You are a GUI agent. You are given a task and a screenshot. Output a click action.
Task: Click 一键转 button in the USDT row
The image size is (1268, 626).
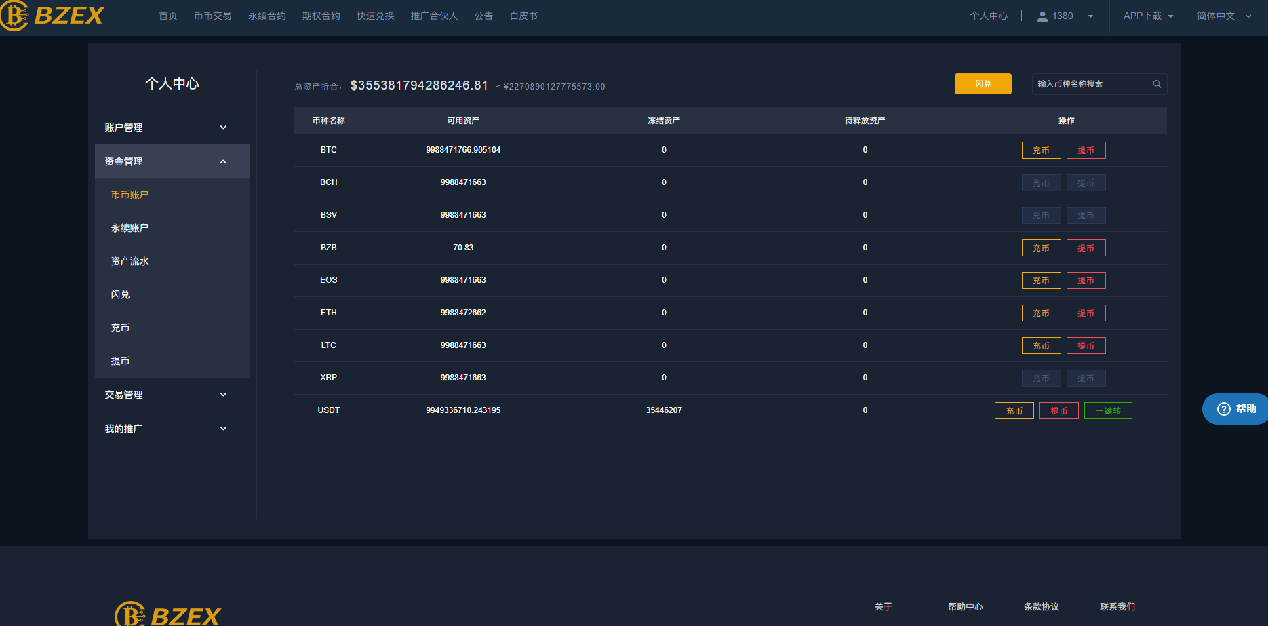[x=1108, y=411]
